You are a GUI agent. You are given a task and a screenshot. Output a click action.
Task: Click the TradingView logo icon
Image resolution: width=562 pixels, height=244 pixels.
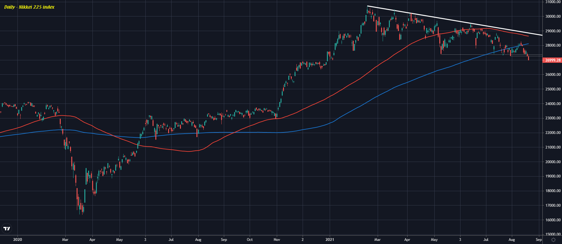(x=7, y=229)
